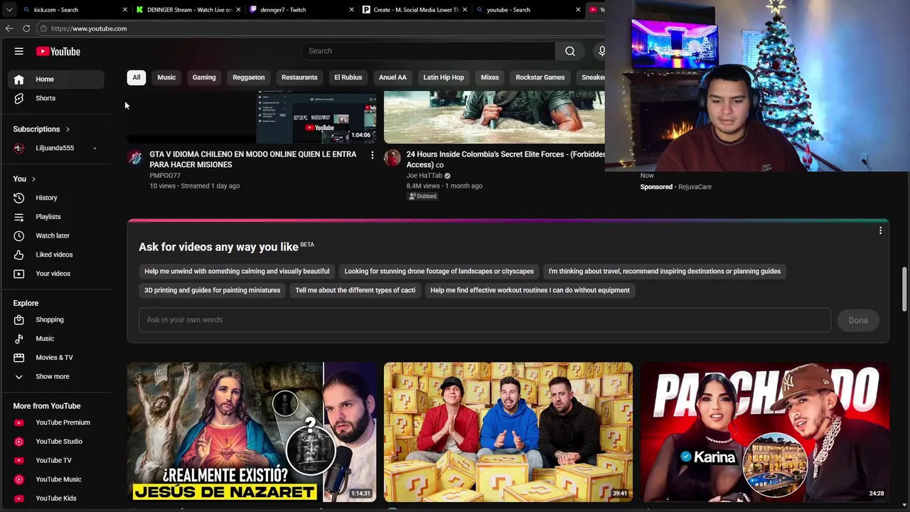Viewport: 910px width, 512px height.
Task: Select the Restaurants filter chip
Action: (299, 78)
